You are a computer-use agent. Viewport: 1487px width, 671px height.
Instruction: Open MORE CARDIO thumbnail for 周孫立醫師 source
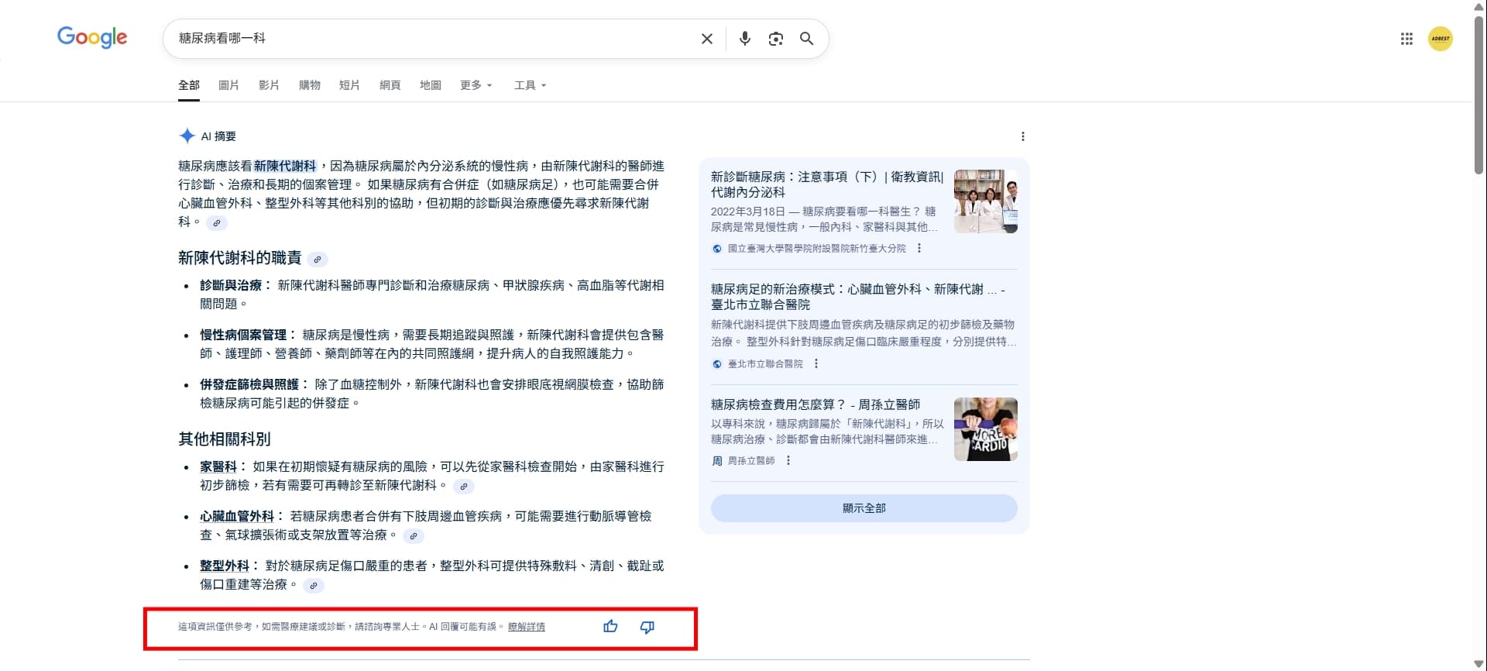point(985,429)
